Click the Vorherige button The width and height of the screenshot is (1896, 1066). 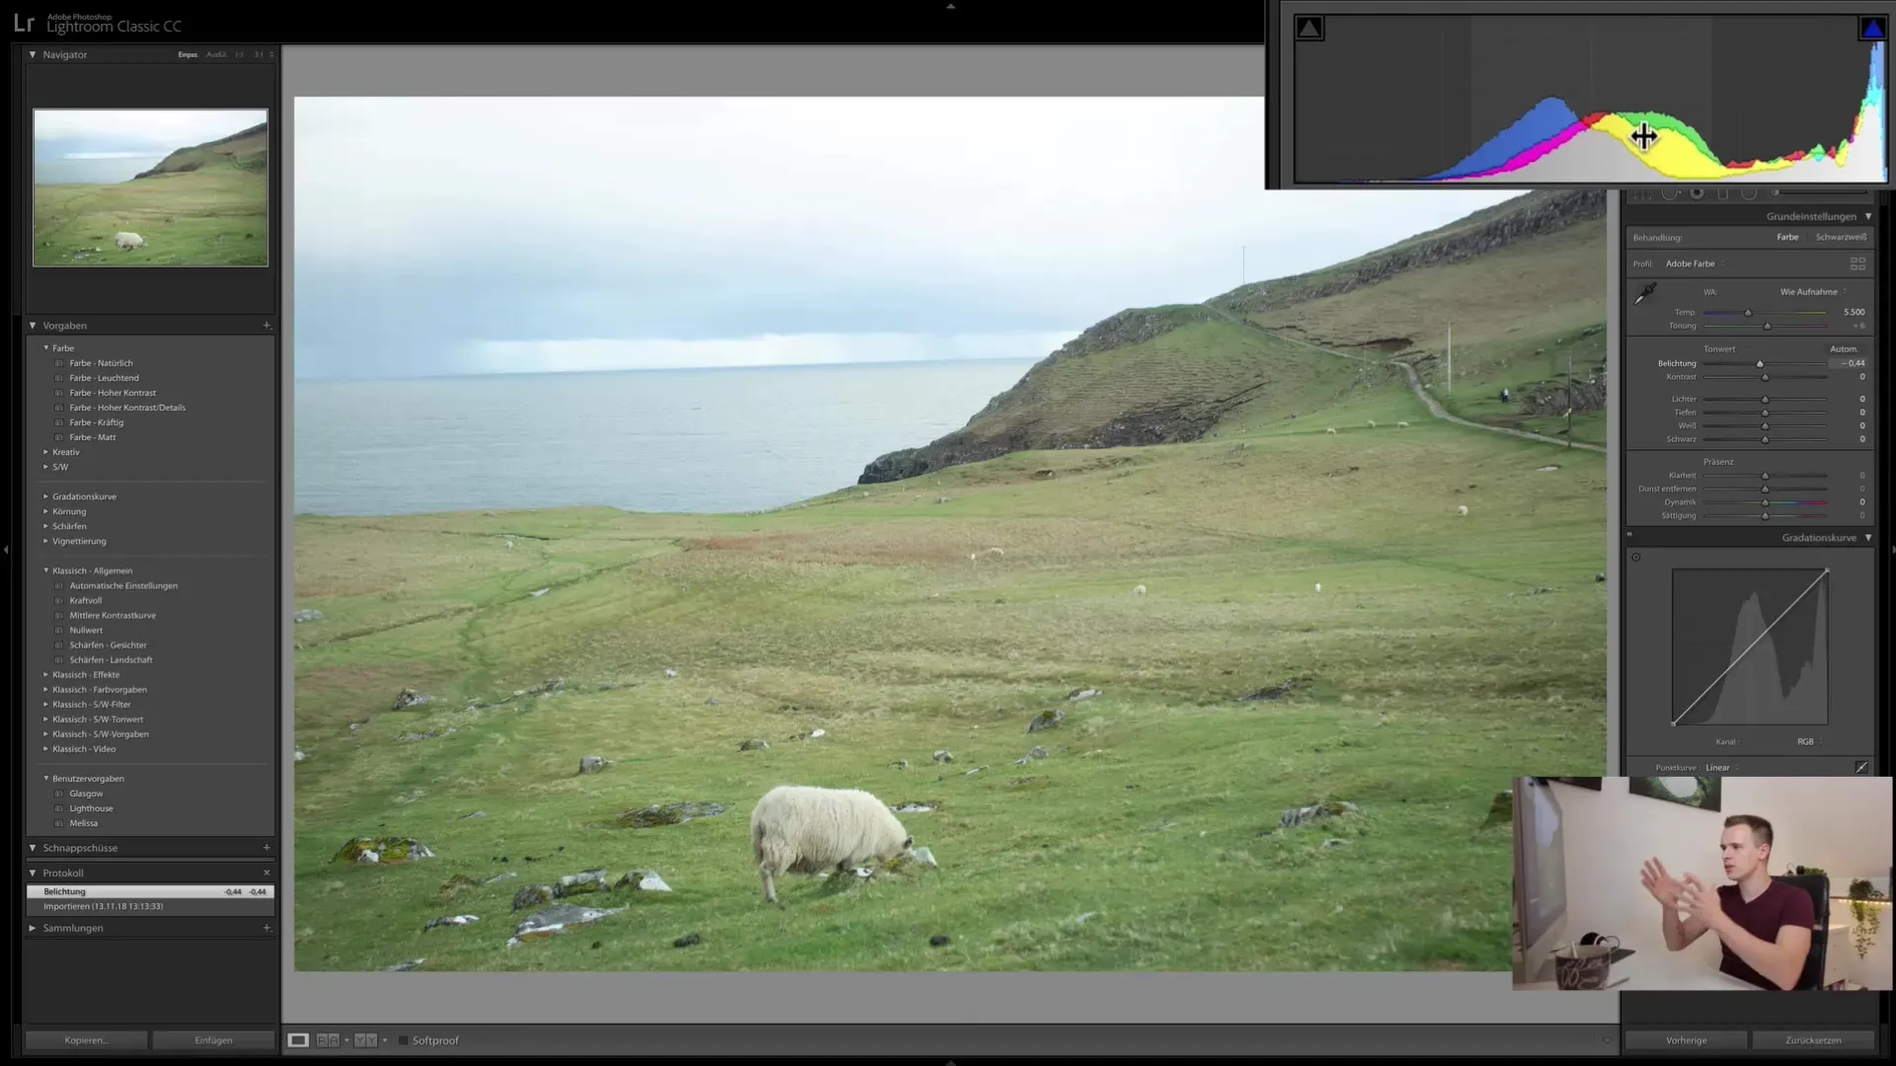point(1687,1040)
